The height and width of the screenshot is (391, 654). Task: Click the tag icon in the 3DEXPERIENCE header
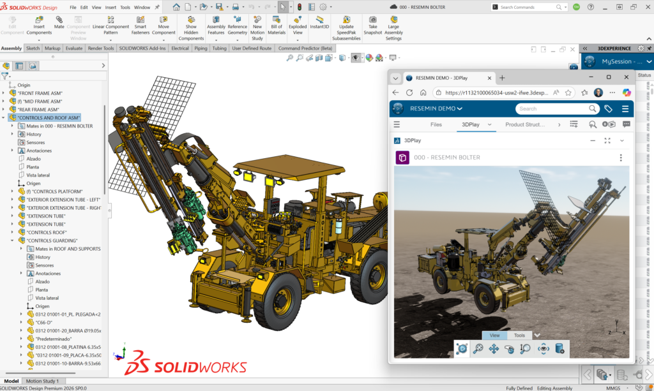pos(608,108)
